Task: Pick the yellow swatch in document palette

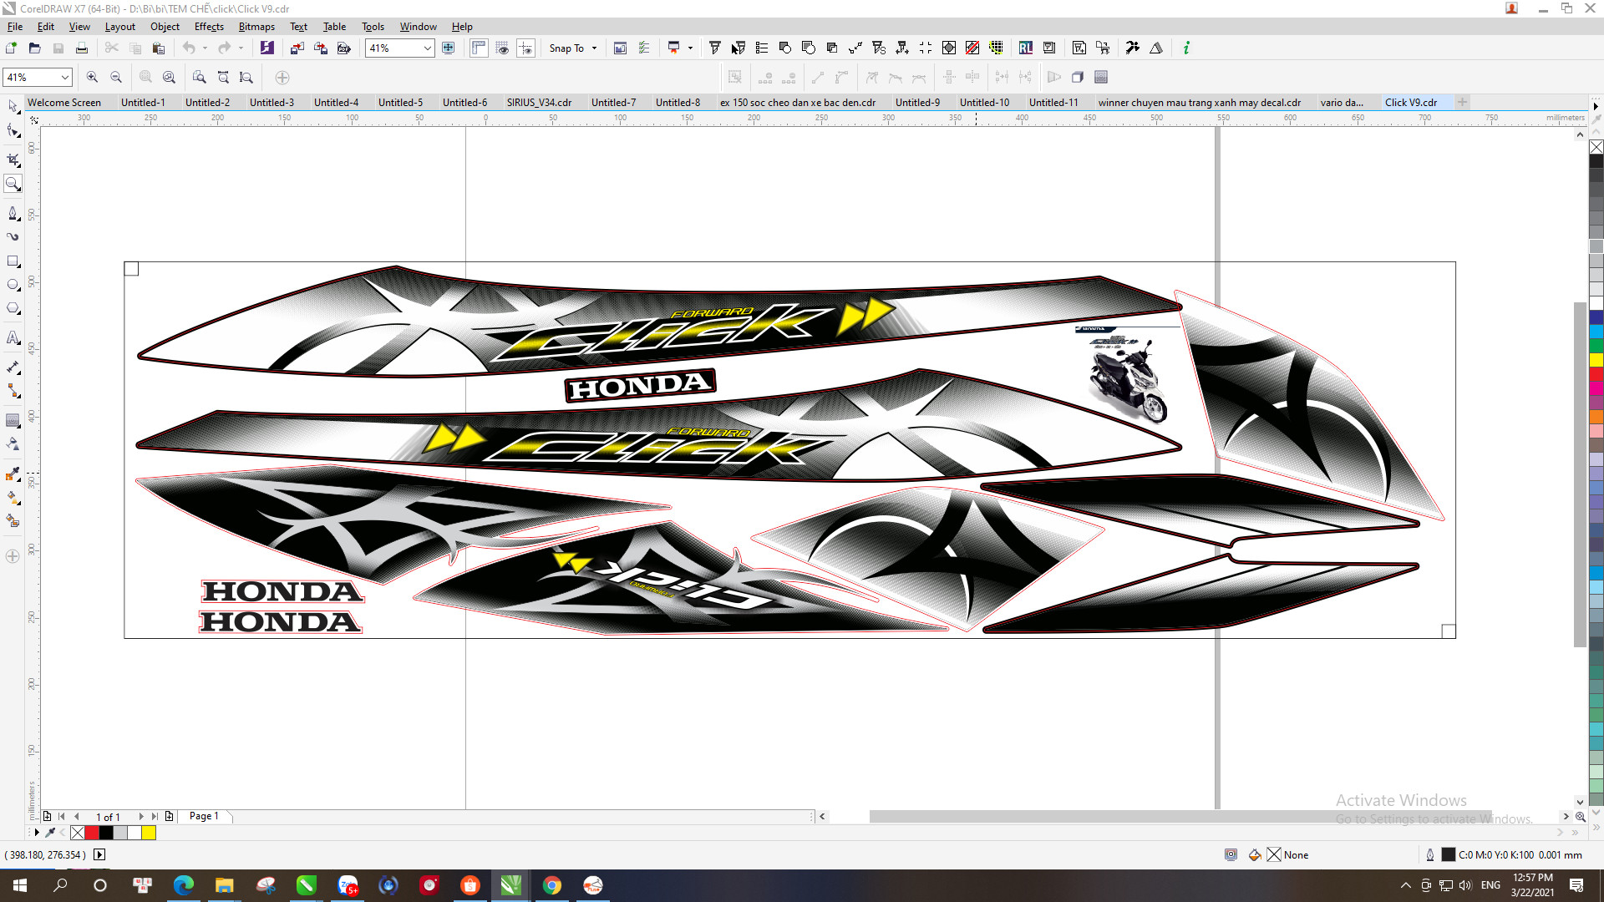Action: tap(149, 833)
